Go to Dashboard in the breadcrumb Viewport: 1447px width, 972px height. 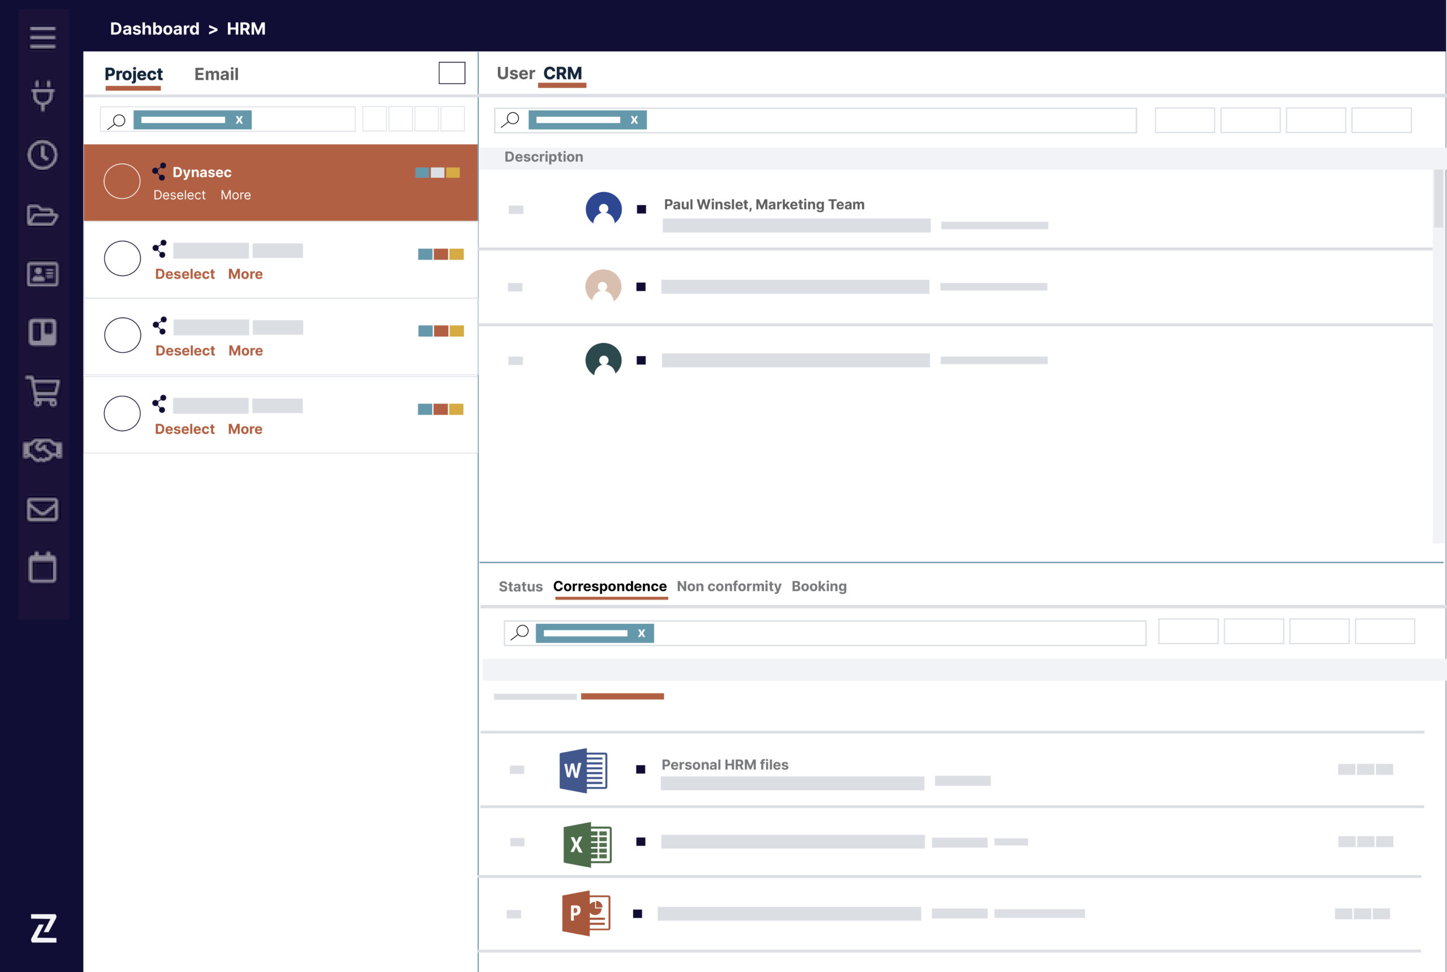coord(155,28)
